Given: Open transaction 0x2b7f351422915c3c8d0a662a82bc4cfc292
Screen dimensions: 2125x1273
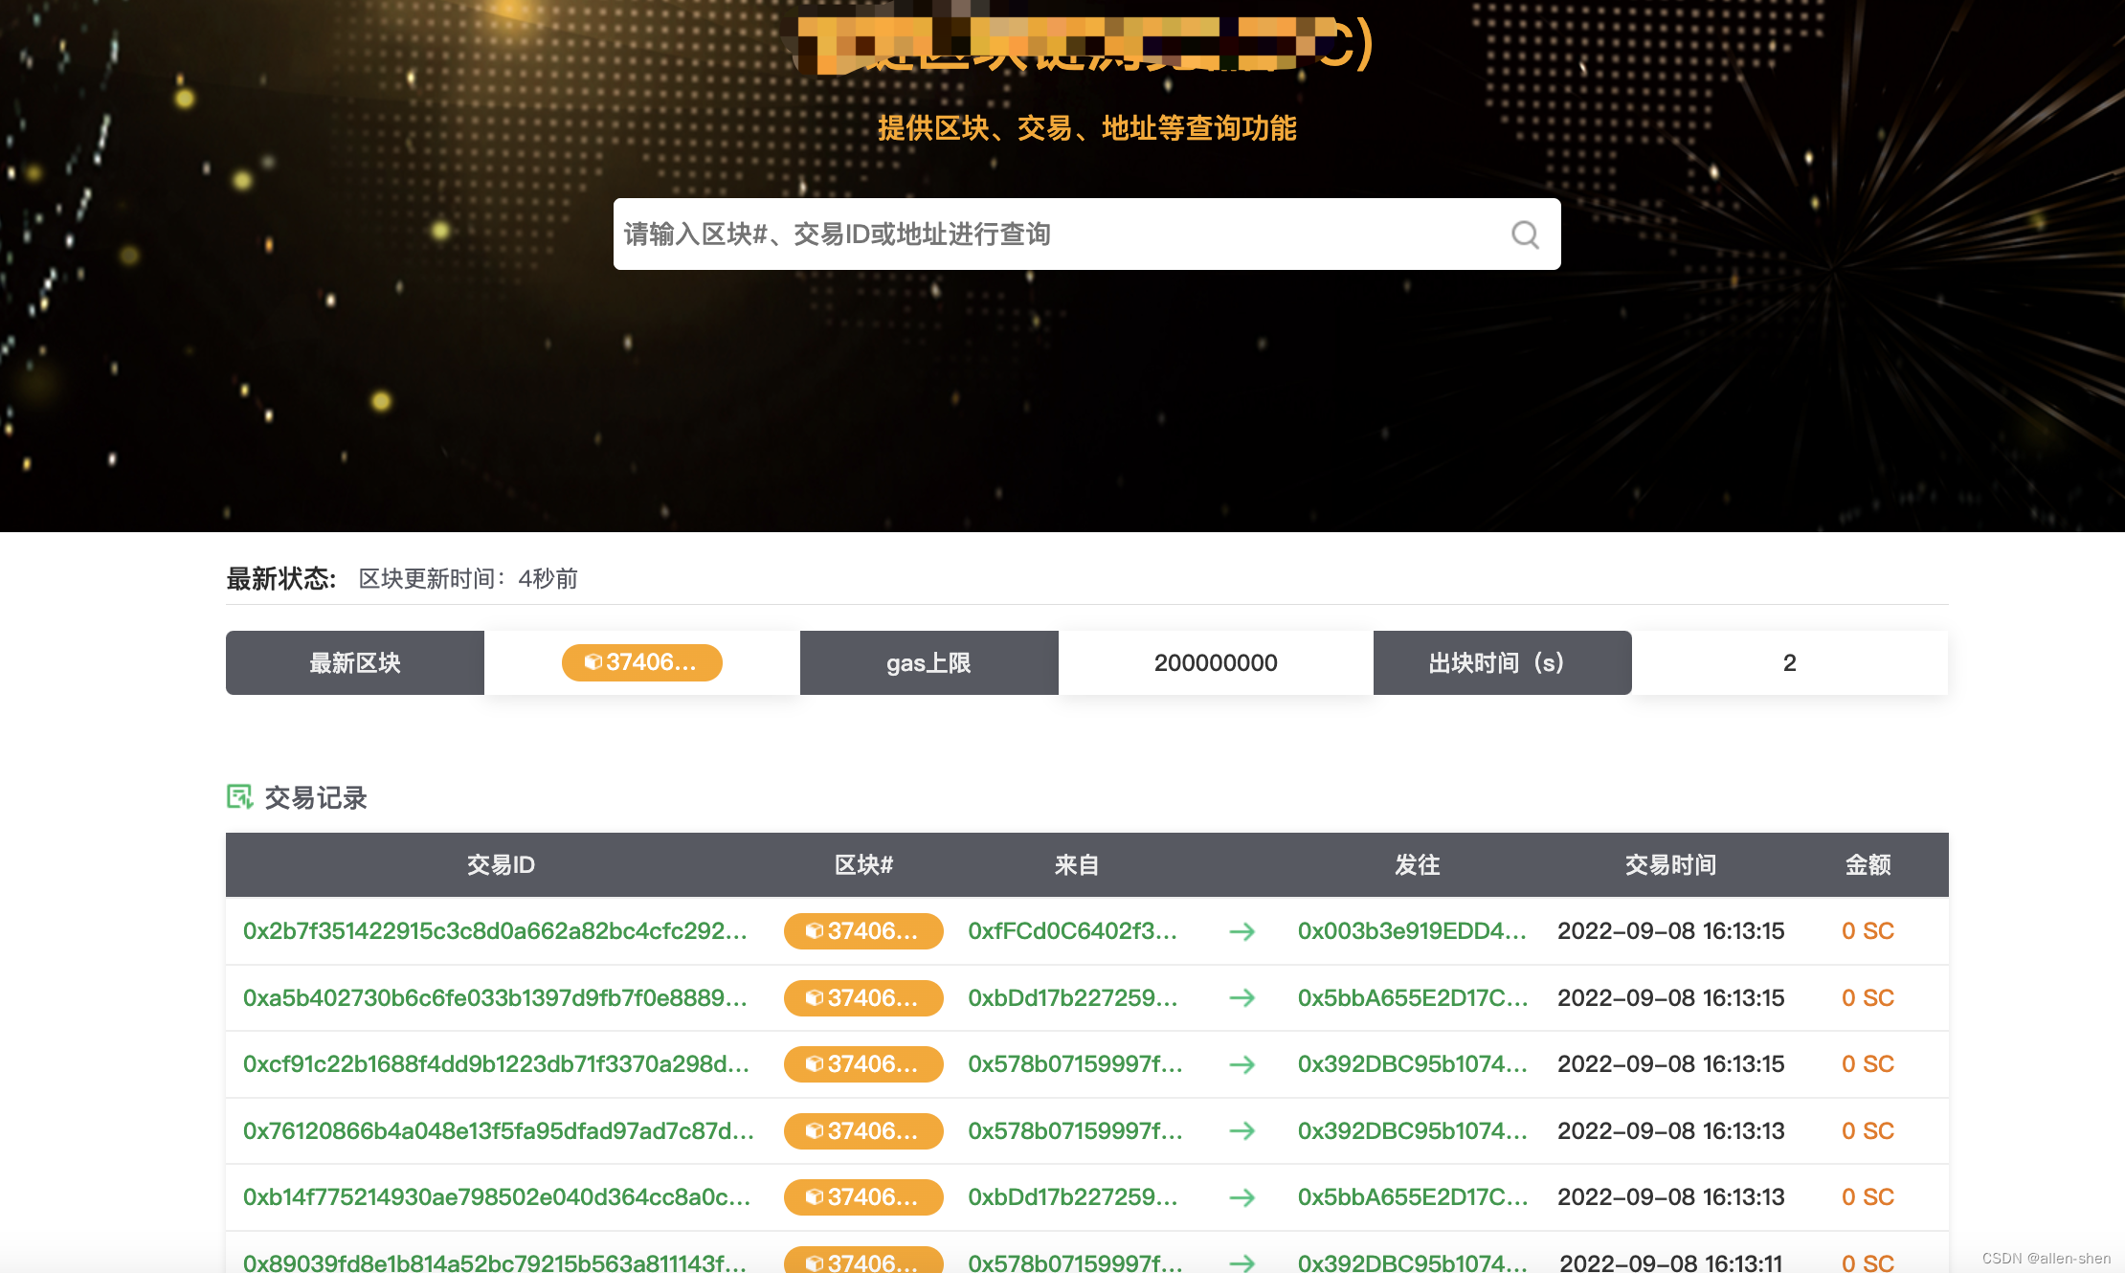Looking at the screenshot, I should 495,931.
